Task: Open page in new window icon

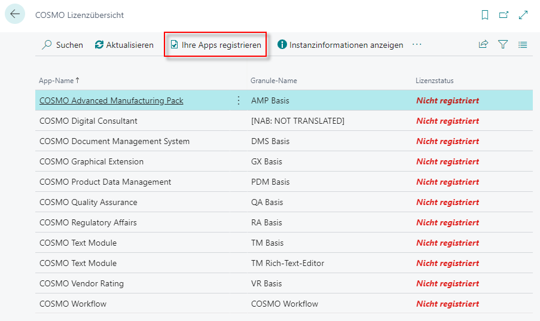Action: [504, 15]
